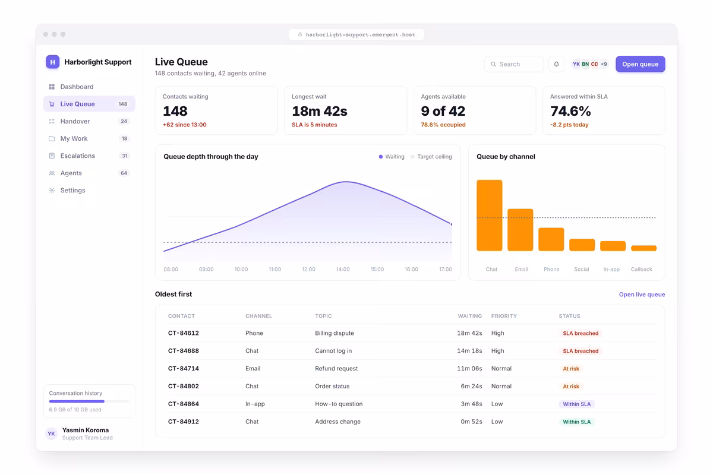Click the Phone bar in channel chart
This screenshot has height=475, width=713.
click(551, 239)
